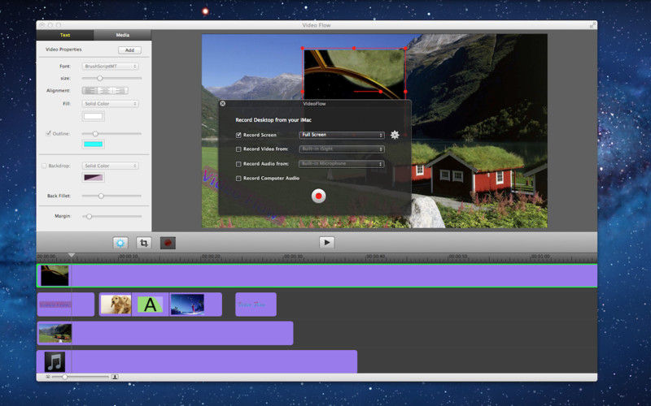Uncheck the Record Screen checkbox
The image size is (651, 406).
pos(238,135)
